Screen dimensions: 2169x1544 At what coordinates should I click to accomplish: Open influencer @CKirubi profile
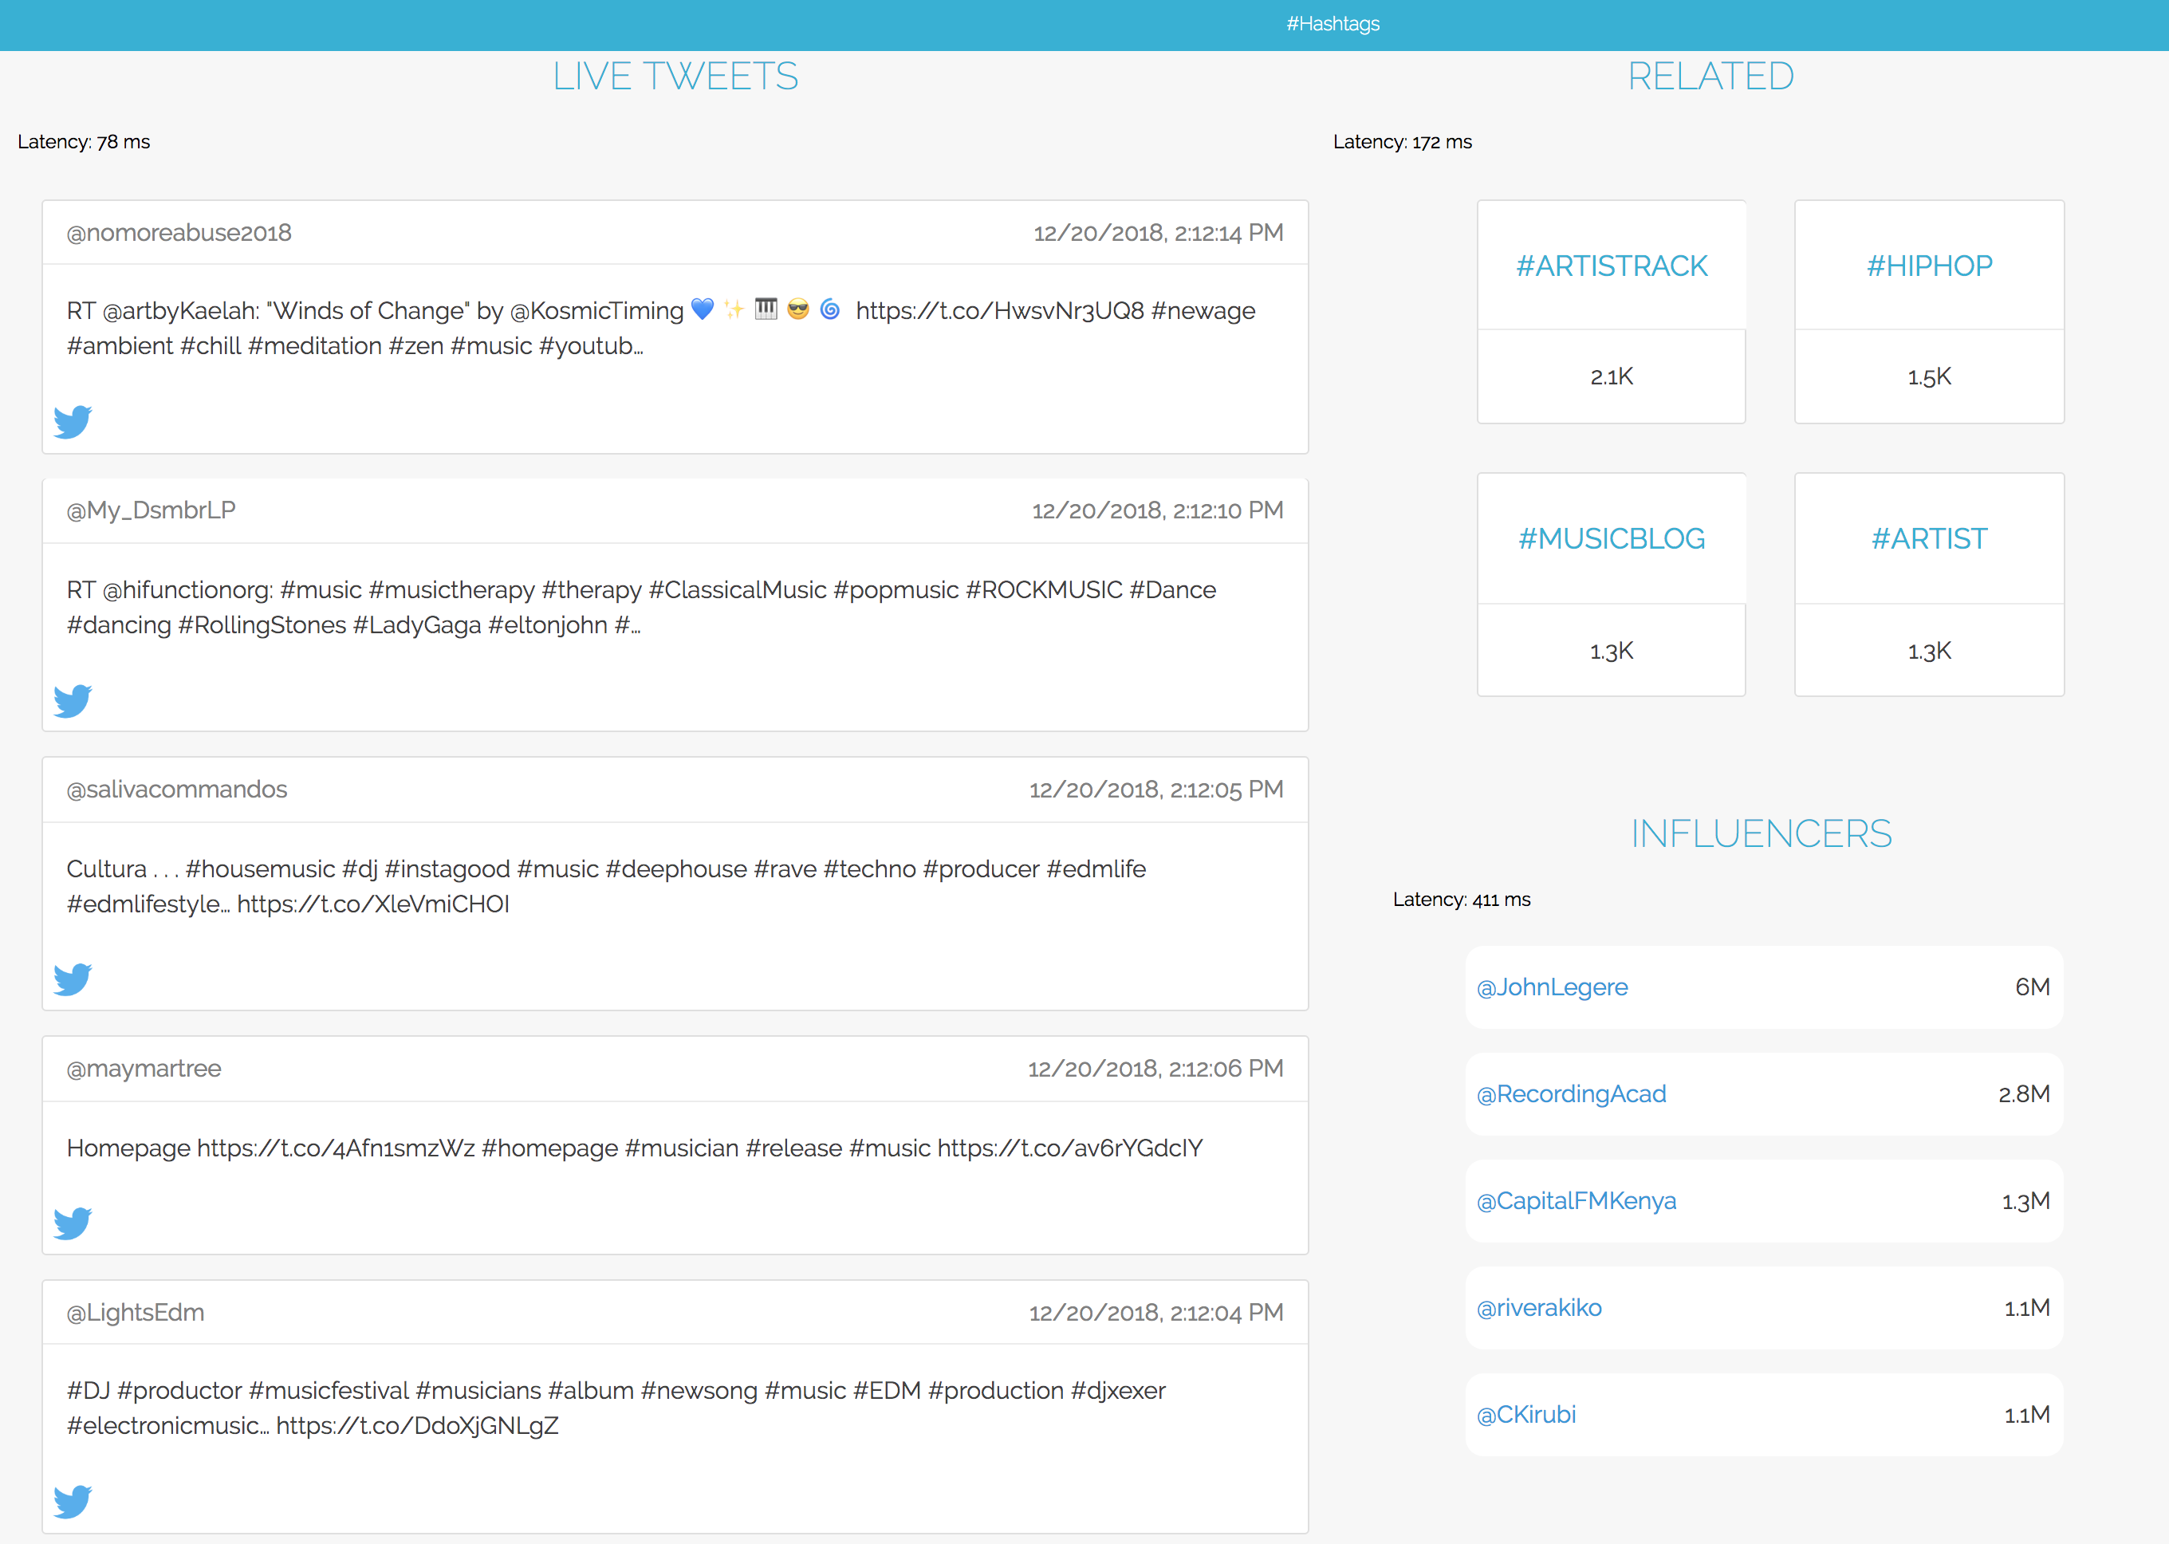1525,1415
